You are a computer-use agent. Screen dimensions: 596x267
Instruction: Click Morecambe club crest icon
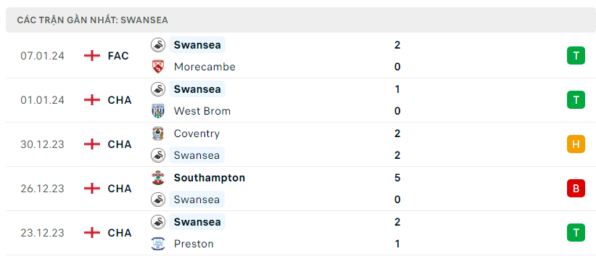click(x=157, y=67)
